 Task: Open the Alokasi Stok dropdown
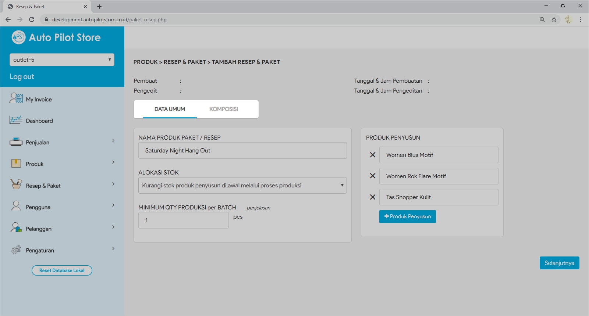pos(242,186)
